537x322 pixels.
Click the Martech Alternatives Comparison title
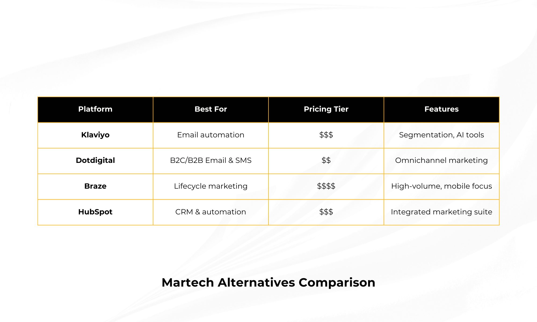click(x=268, y=283)
